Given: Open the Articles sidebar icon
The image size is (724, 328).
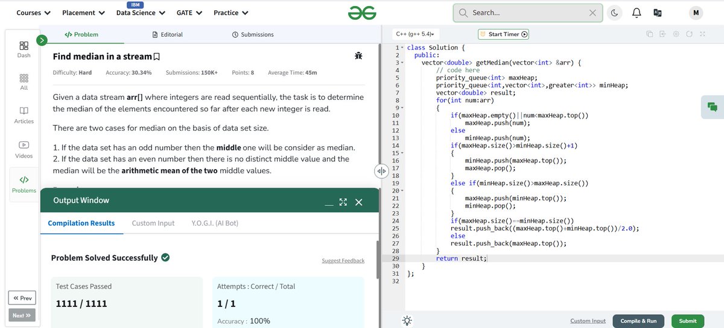Looking at the screenshot, I should point(24,115).
